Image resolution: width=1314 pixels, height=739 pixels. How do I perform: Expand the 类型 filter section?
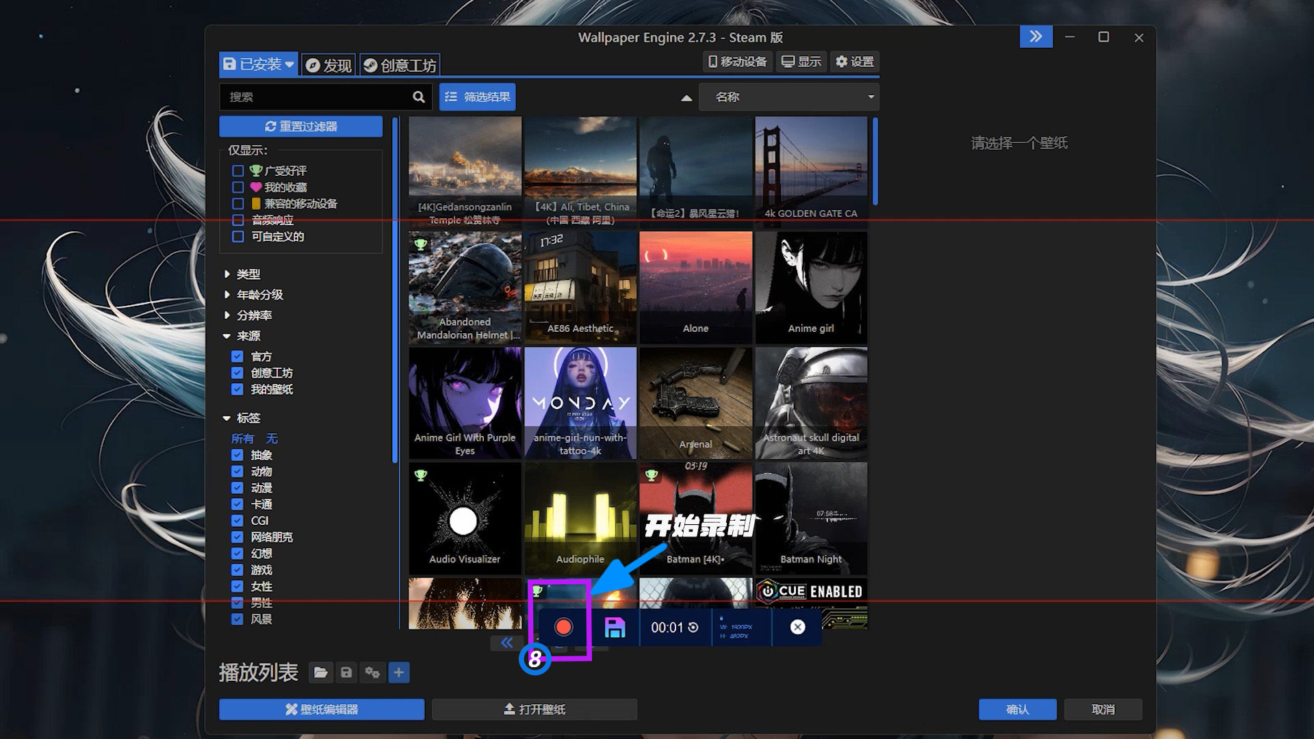pyautogui.click(x=242, y=274)
